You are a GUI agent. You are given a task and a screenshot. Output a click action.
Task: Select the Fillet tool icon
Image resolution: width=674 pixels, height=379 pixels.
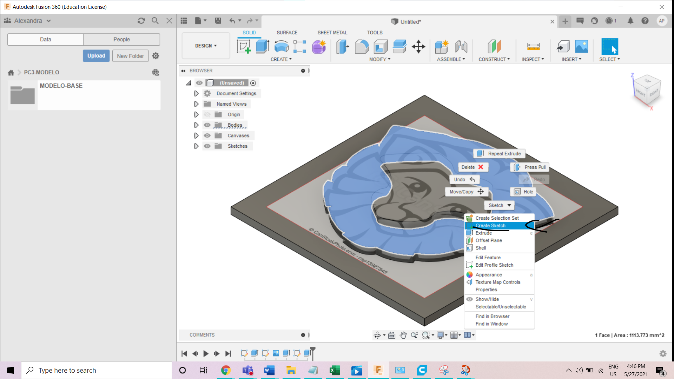pyautogui.click(x=362, y=46)
